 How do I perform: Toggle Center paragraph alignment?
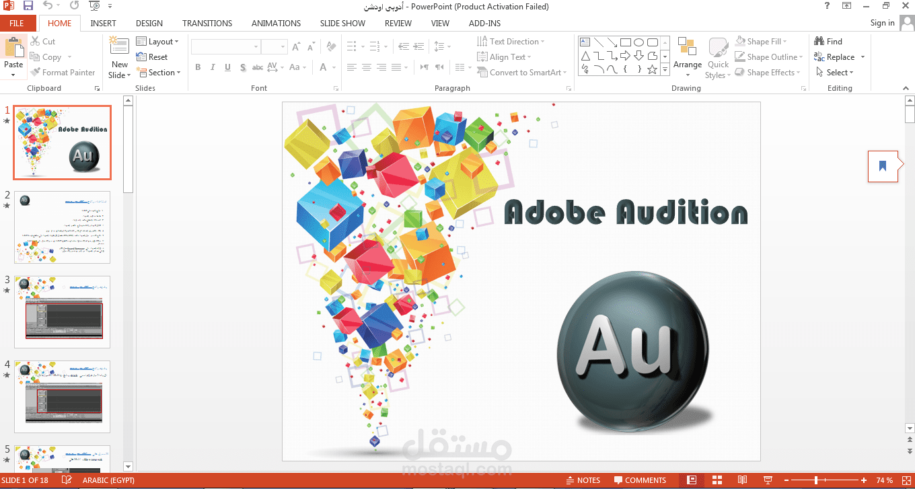(x=367, y=67)
